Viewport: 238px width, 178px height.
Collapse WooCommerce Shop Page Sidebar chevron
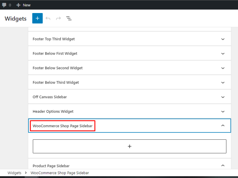(x=223, y=126)
